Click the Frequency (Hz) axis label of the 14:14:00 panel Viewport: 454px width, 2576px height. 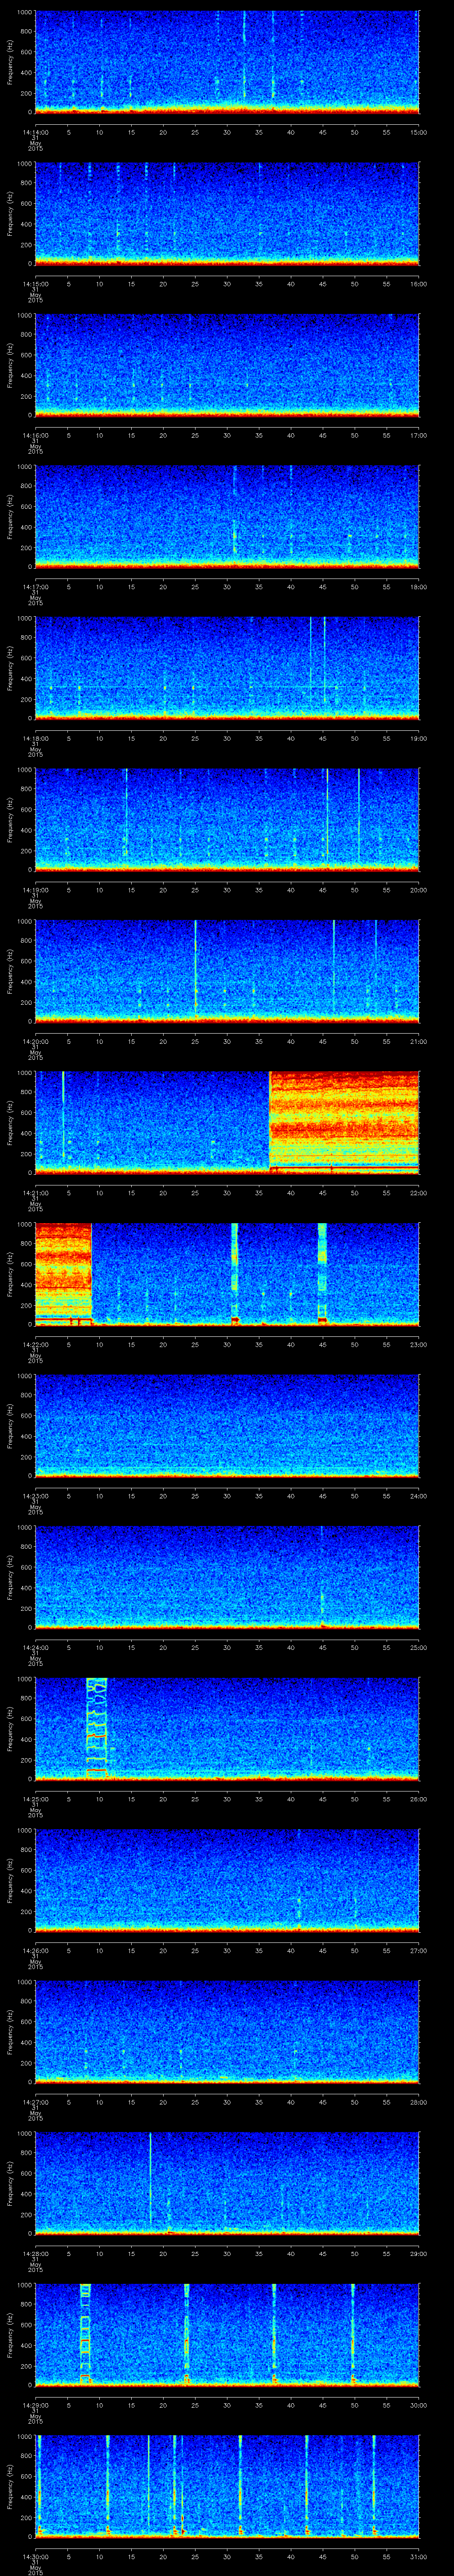click(11, 61)
